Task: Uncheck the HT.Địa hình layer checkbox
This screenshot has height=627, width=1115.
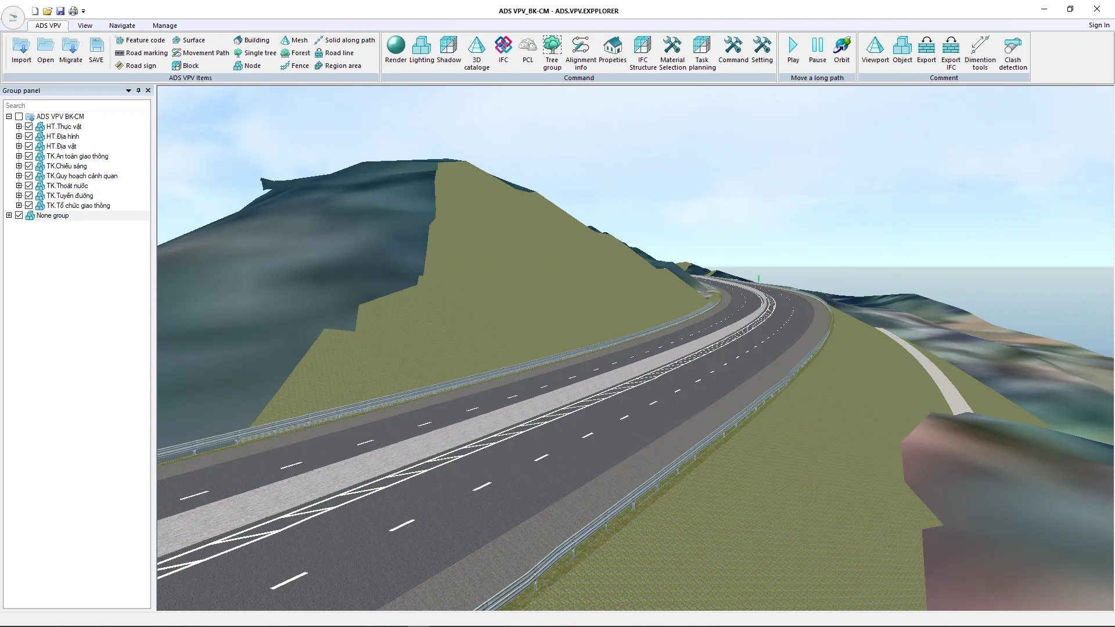Action: pos(28,136)
